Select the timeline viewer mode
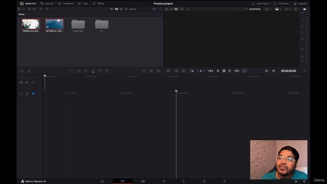This screenshot has width=327, height=184. pyautogui.click(x=176, y=9)
